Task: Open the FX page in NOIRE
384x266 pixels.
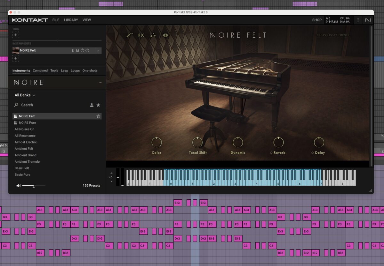Action: pos(141,35)
